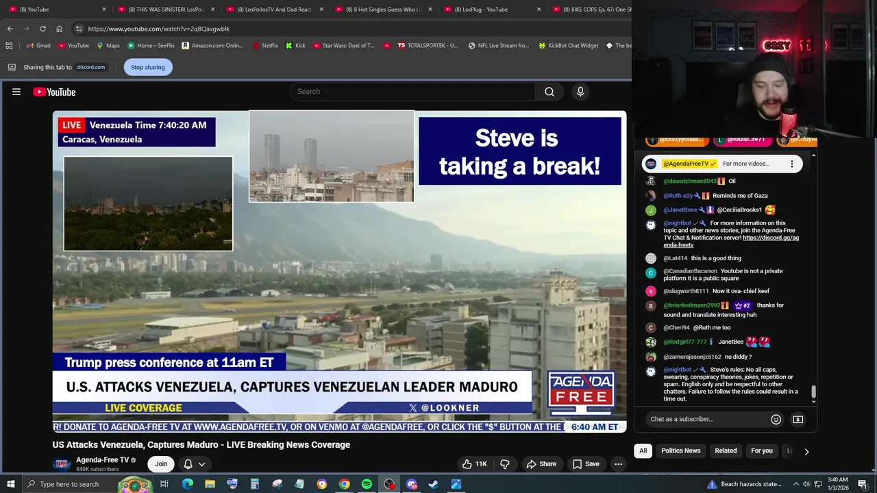The height and width of the screenshot is (493, 877).
Task: Switch to THIS WAS SINISTER LosPollos tab
Action: [x=166, y=10]
